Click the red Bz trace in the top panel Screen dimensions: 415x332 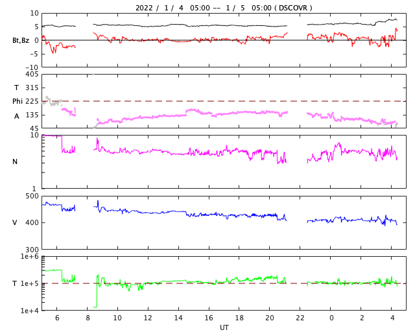[x=195, y=40]
